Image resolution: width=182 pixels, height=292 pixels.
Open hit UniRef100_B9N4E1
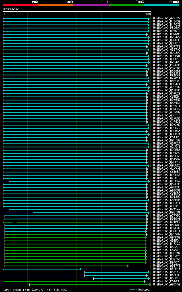(167, 84)
